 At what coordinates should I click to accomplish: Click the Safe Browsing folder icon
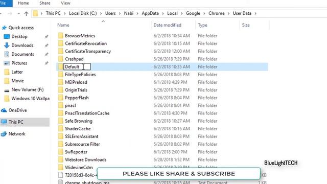[60, 121]
